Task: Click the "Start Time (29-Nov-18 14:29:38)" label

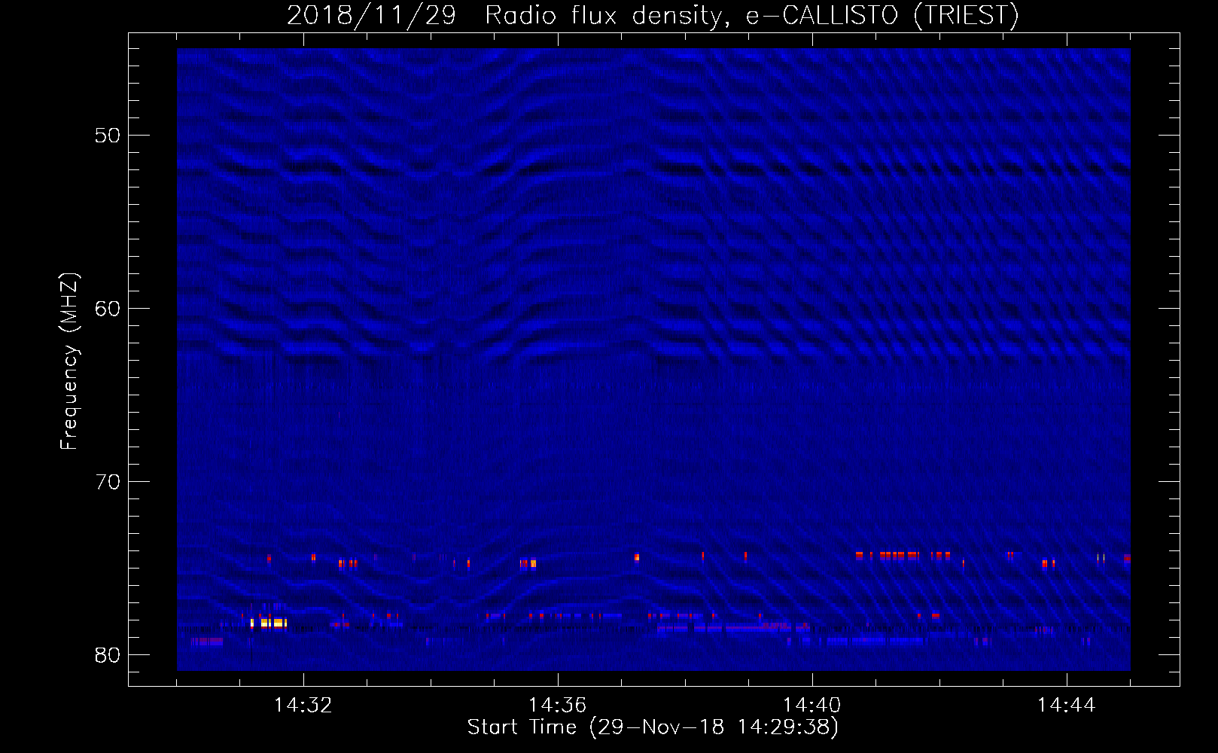Action: point(653,727)
